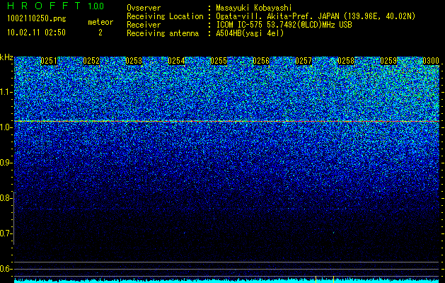
Task: Click the 0253 time marker
Action: (x=134, y=61)
